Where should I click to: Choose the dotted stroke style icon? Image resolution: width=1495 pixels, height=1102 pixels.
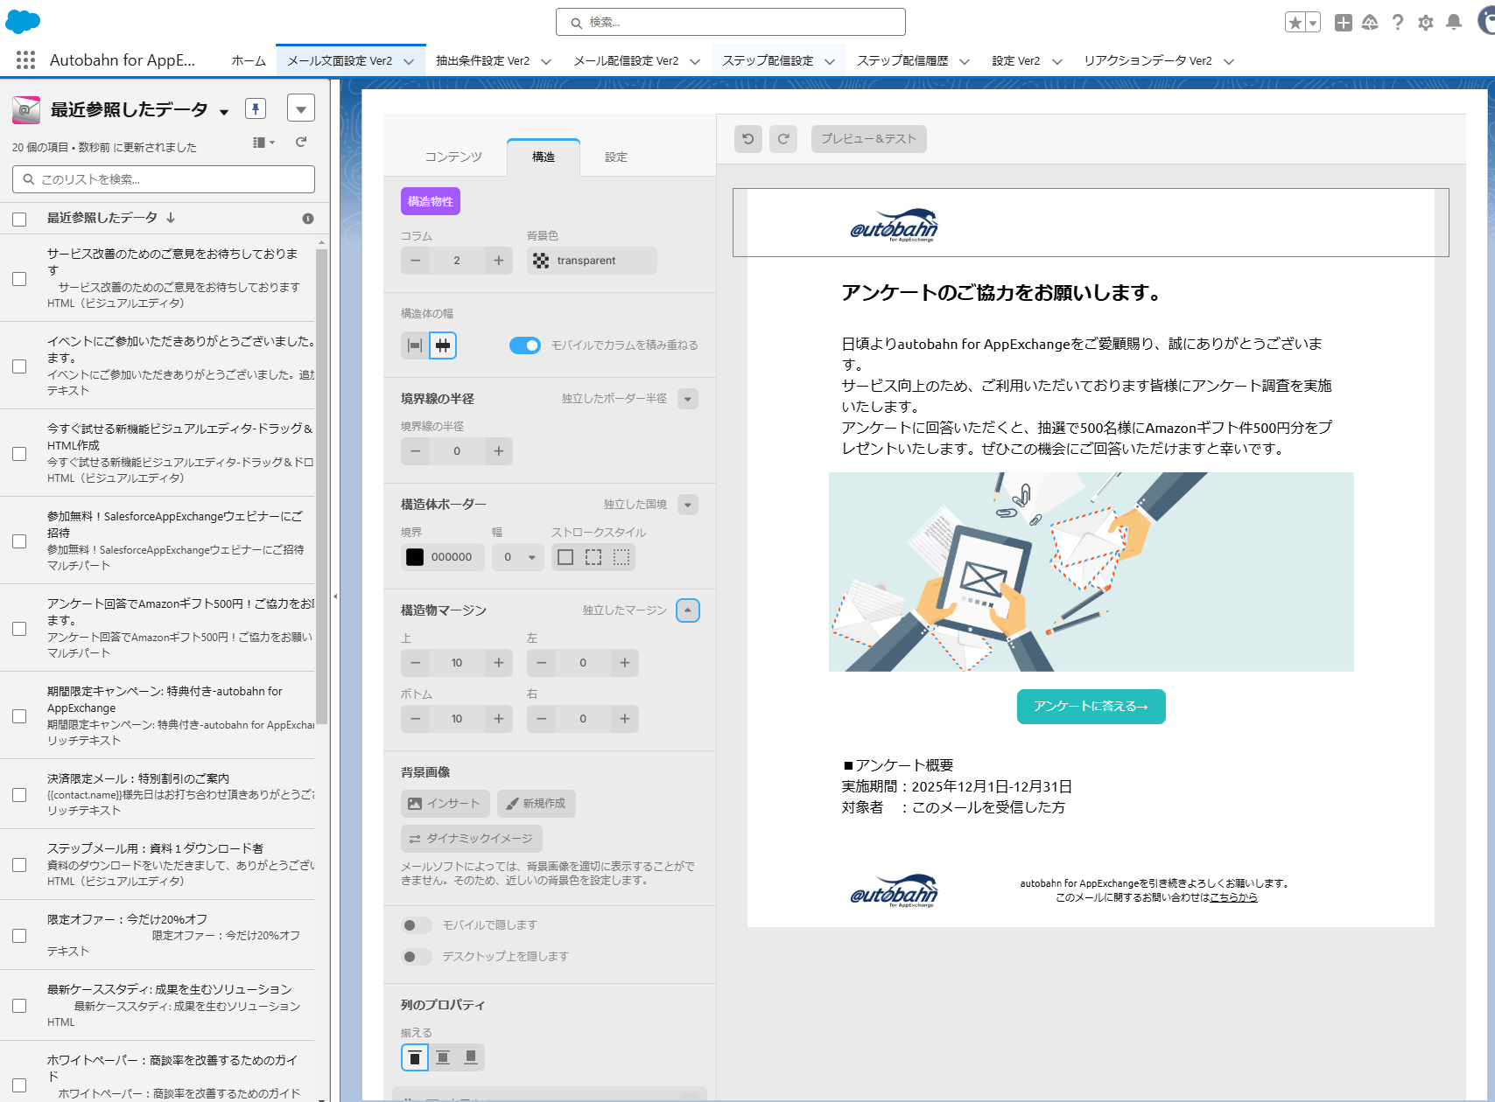[x=621, y=557]
